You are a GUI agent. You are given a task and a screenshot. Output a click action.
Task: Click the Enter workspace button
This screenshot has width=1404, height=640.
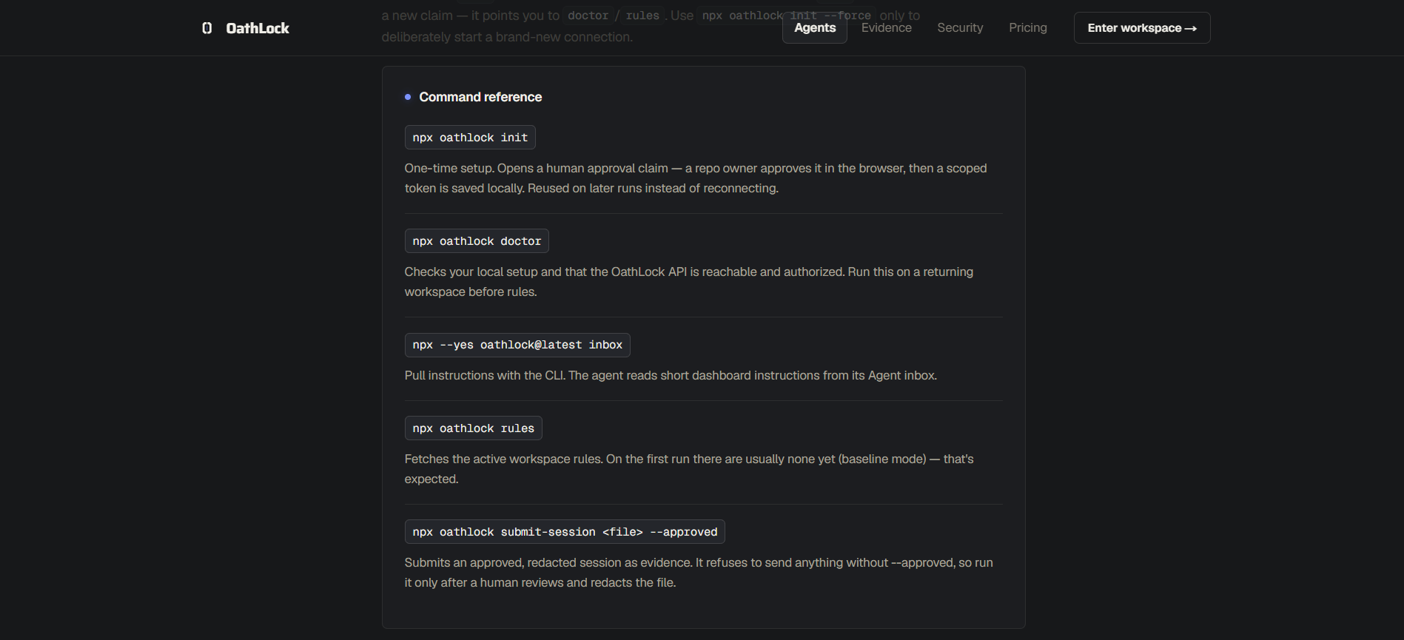point(1142,28)
